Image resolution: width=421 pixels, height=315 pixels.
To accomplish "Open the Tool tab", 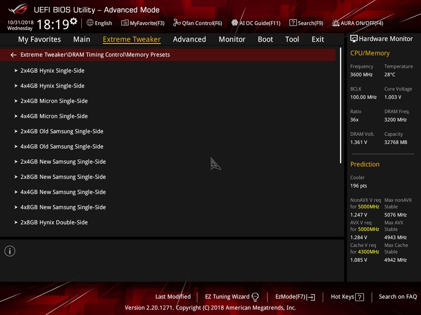I will point(292,39).
